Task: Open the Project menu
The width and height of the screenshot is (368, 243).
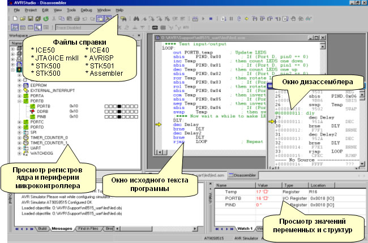Action: (29, 10)
